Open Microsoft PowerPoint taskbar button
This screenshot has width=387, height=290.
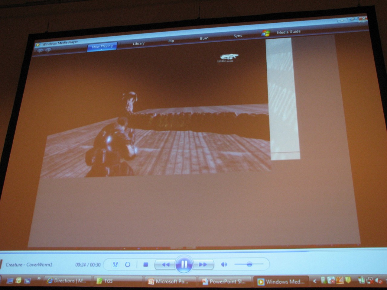coord(171,281)
